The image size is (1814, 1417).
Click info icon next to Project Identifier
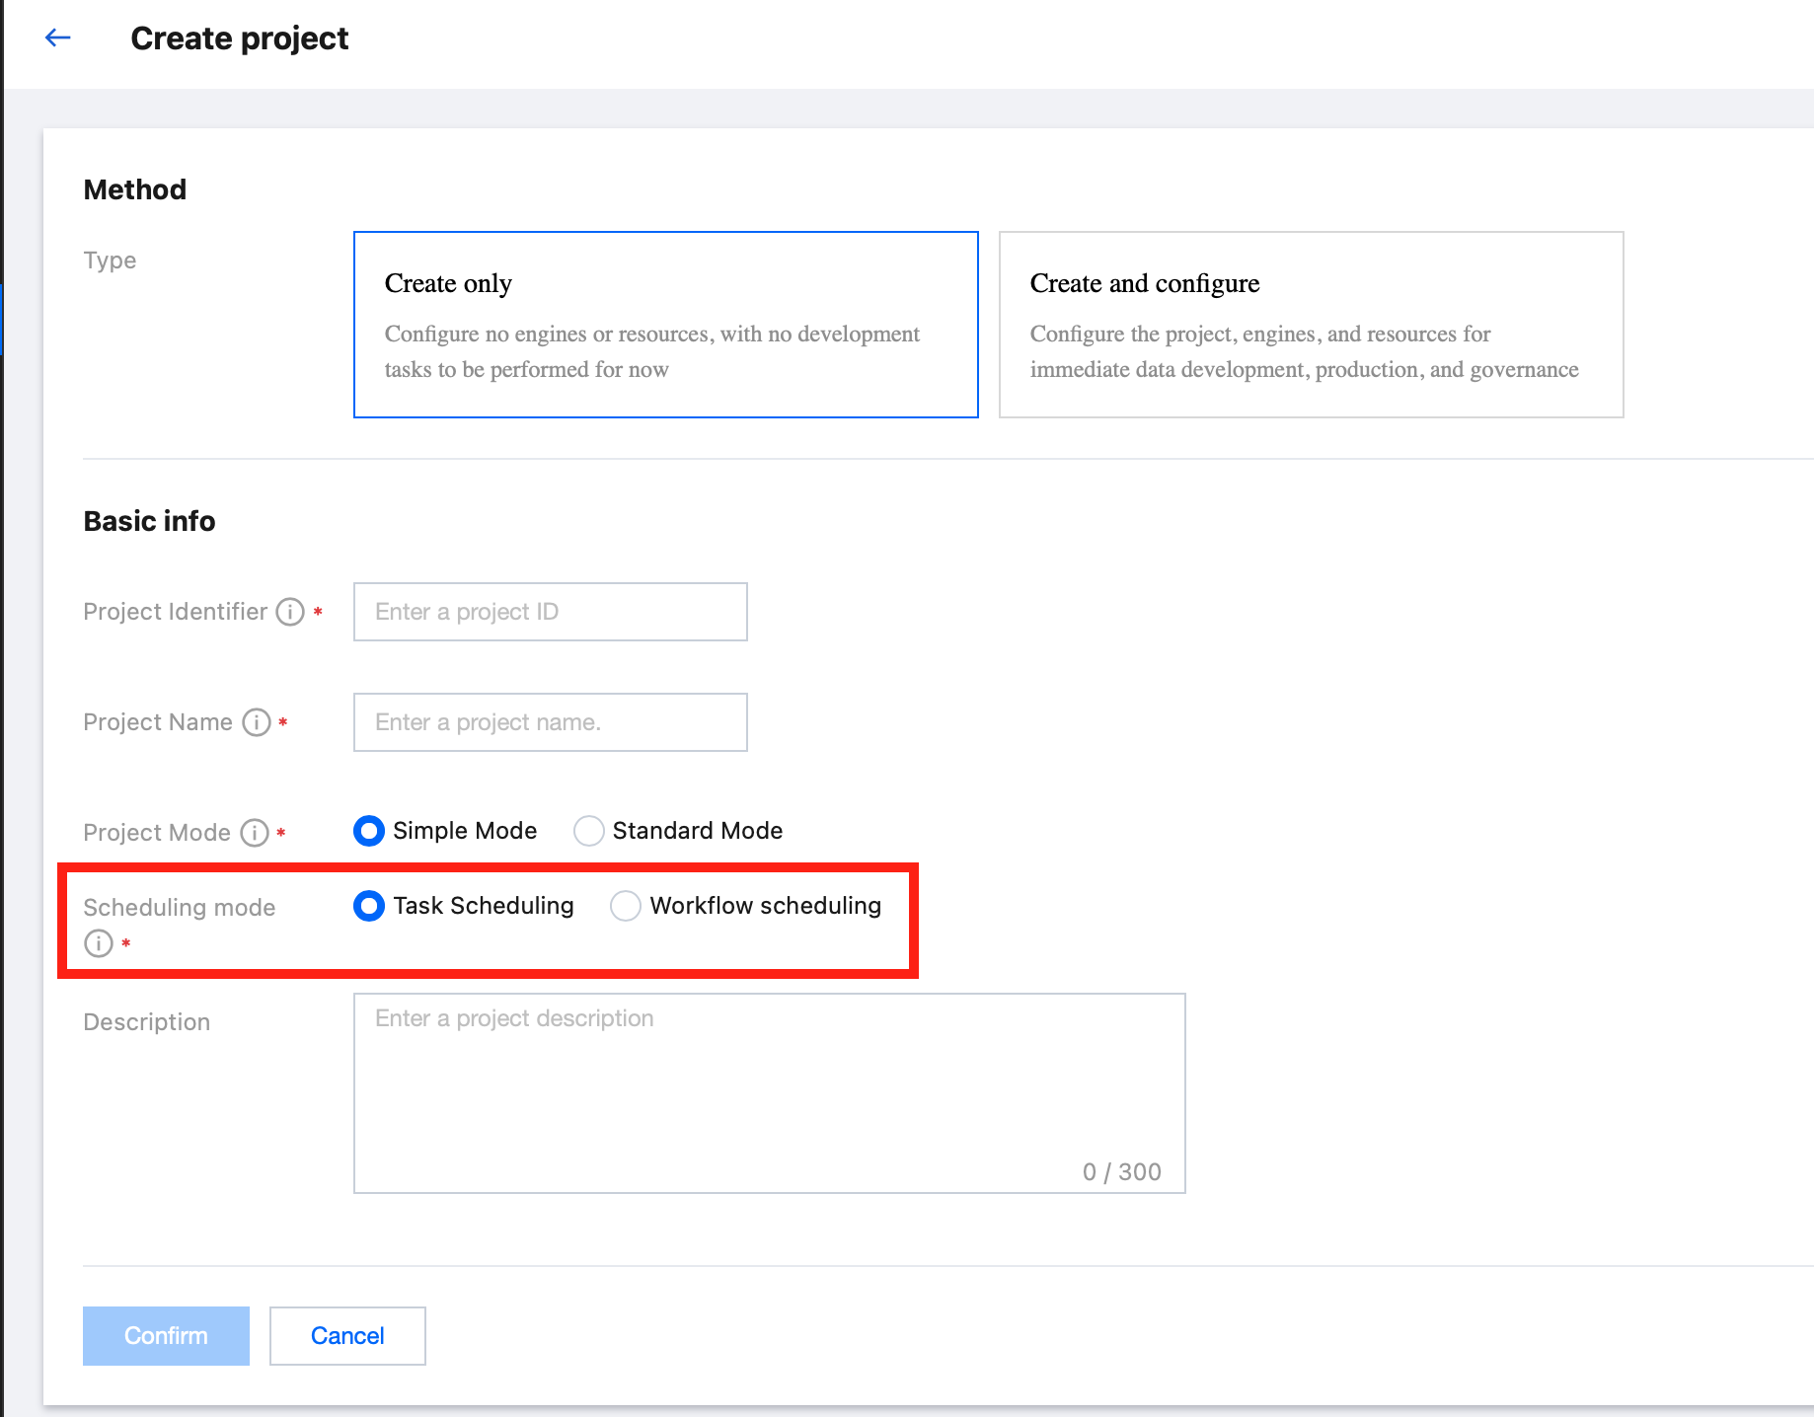[290, 612]
